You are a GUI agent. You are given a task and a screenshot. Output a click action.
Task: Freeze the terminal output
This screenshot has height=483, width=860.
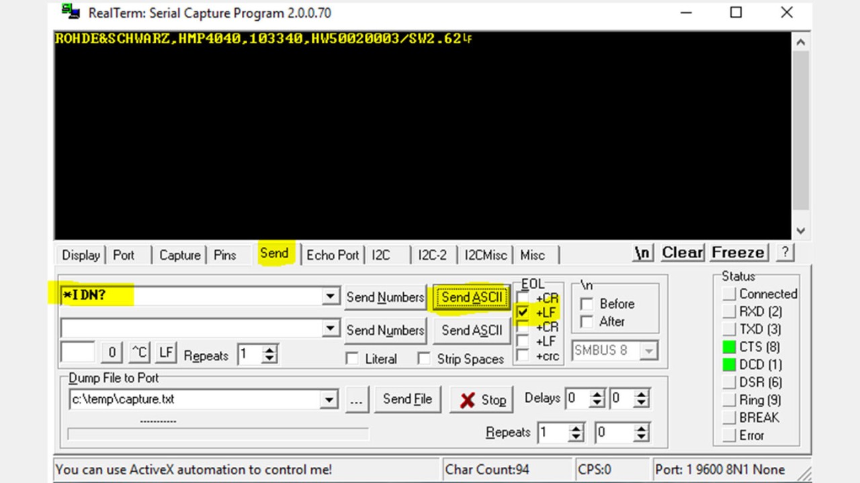(738, 253)
